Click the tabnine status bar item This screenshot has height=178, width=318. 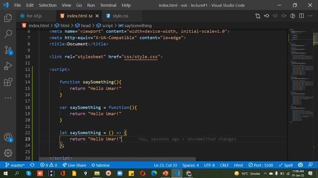point(100,165)
